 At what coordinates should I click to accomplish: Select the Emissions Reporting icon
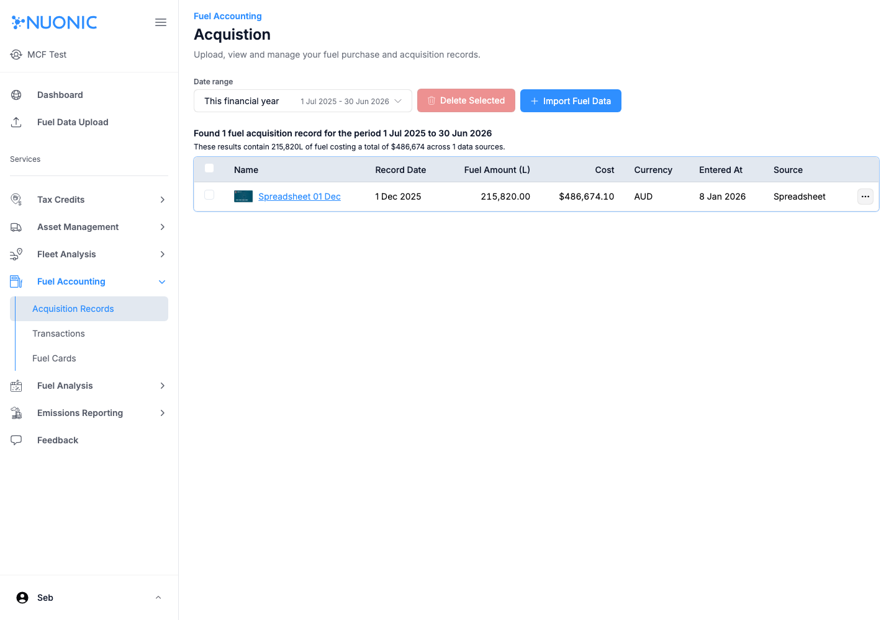(16, 412)
